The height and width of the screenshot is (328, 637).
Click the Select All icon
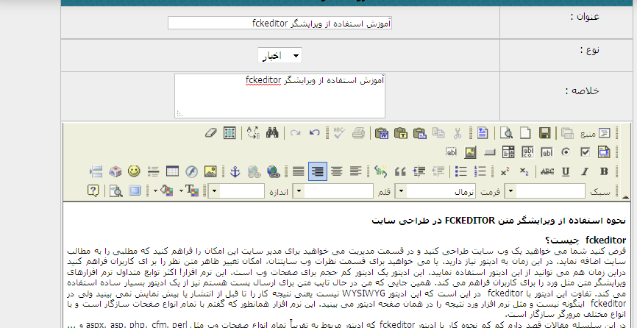[x=229, y=132]
